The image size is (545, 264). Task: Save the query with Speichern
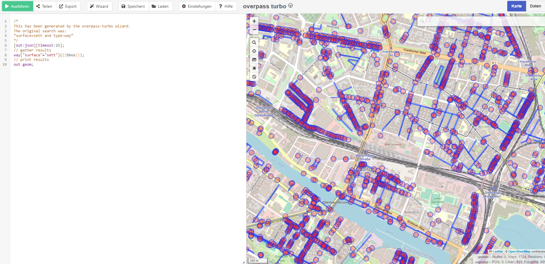tap(134, 6)
